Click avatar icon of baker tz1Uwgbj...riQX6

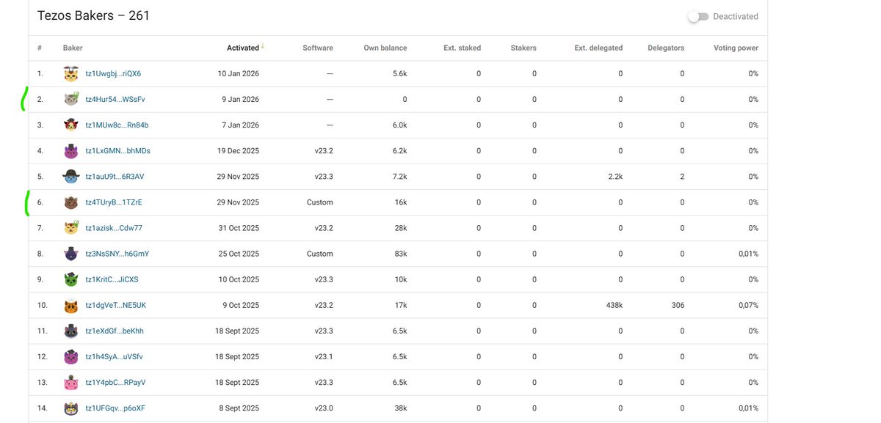tap(71, 73)
